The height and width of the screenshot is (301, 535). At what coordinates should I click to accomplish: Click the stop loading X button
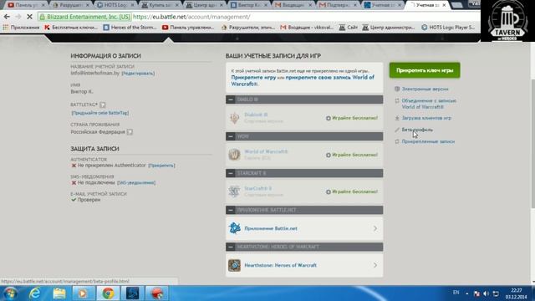(x=29, y=17)
